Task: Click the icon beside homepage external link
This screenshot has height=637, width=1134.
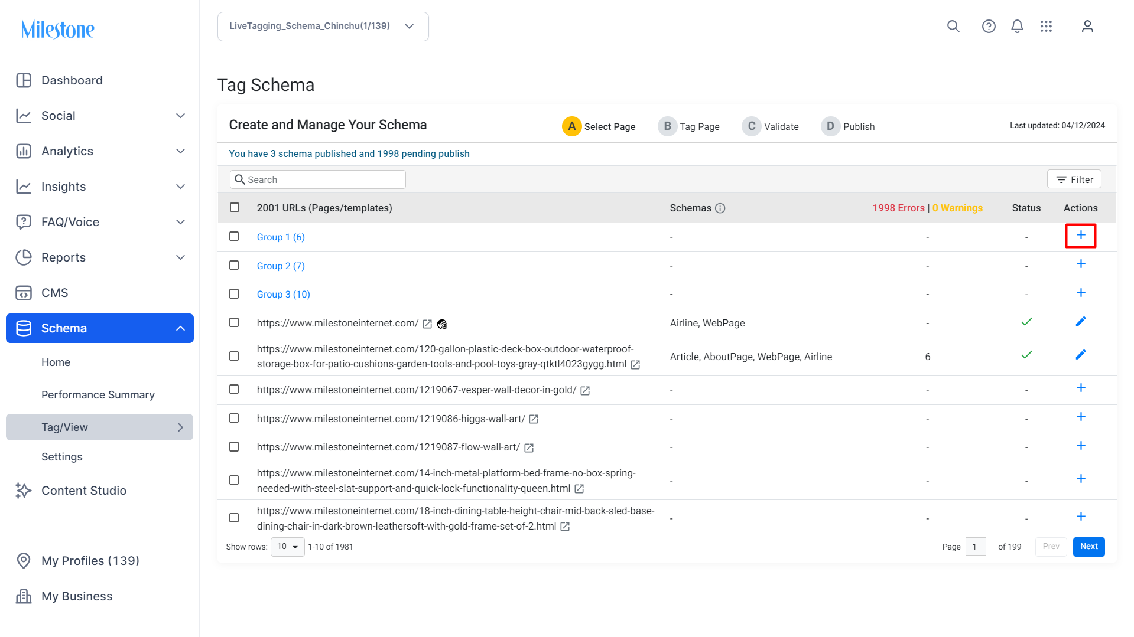Action: click(442, 324)
